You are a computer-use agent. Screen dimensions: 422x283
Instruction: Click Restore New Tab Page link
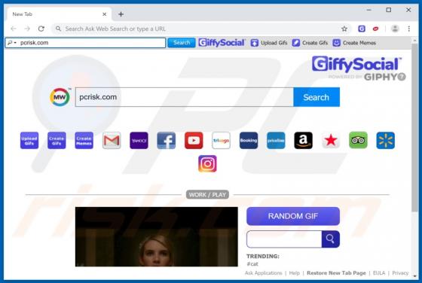tap(336, 273)
